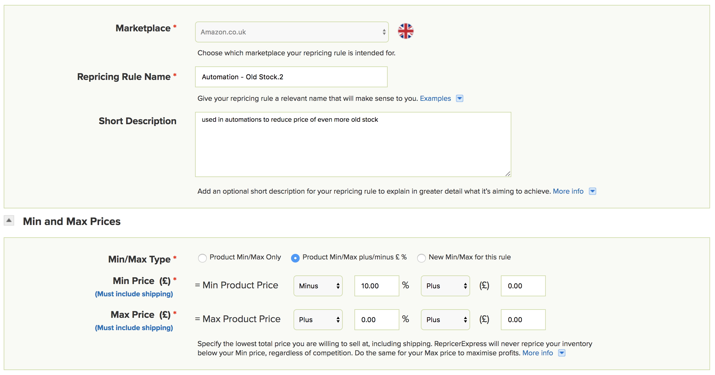Open the Examples link for rule names
Screen dimensions: 715x375
click(x=435, y=98)
